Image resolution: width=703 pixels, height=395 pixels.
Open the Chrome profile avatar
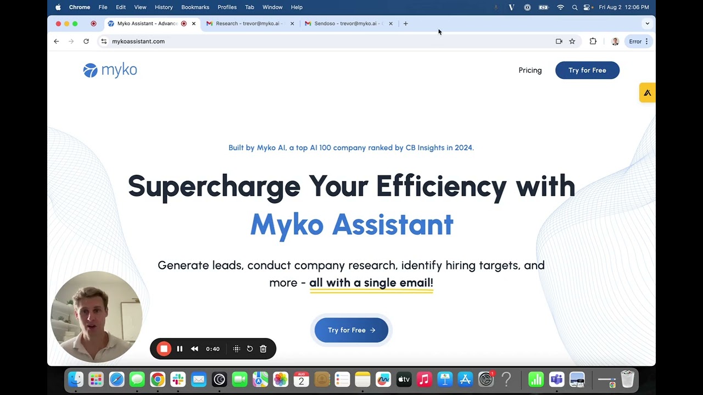[x=615, y=41]
